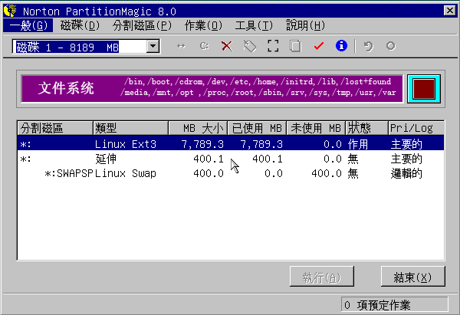Open the 工具(T) menu

(254, 25)
